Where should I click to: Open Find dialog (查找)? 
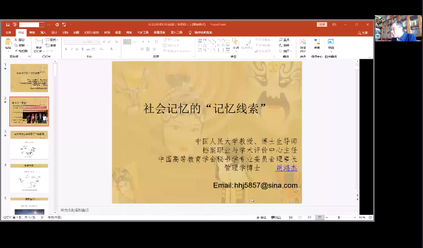pos(284,40)
